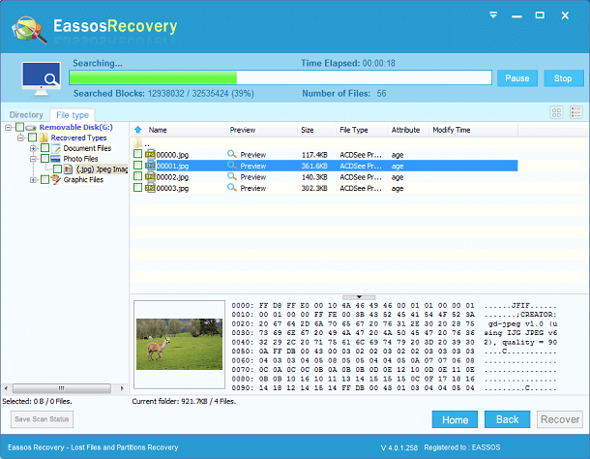The height and width of the screenshot is (459, 590).
Task: Click the Removable Disk drive icon
Action: point(31,128)
